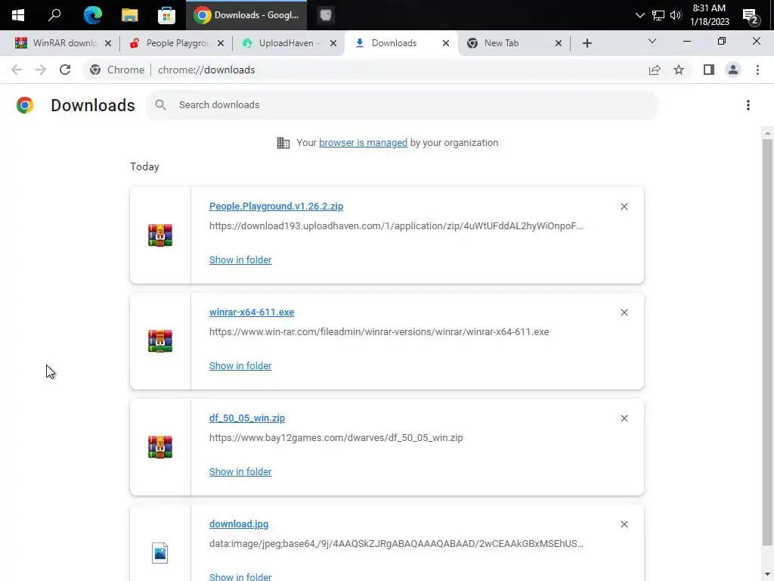Open Chrome side panel icon
Viewport: 774px width, 581px height.
[x=709, y=70]
